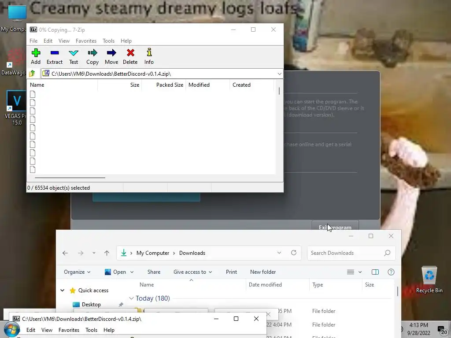Select the VEGAS Pro 15.0 desktop shortcut
The image size is (451, 338).
click(16, 108)
